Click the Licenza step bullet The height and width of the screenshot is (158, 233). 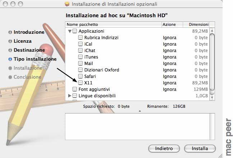tap(10, 41)
